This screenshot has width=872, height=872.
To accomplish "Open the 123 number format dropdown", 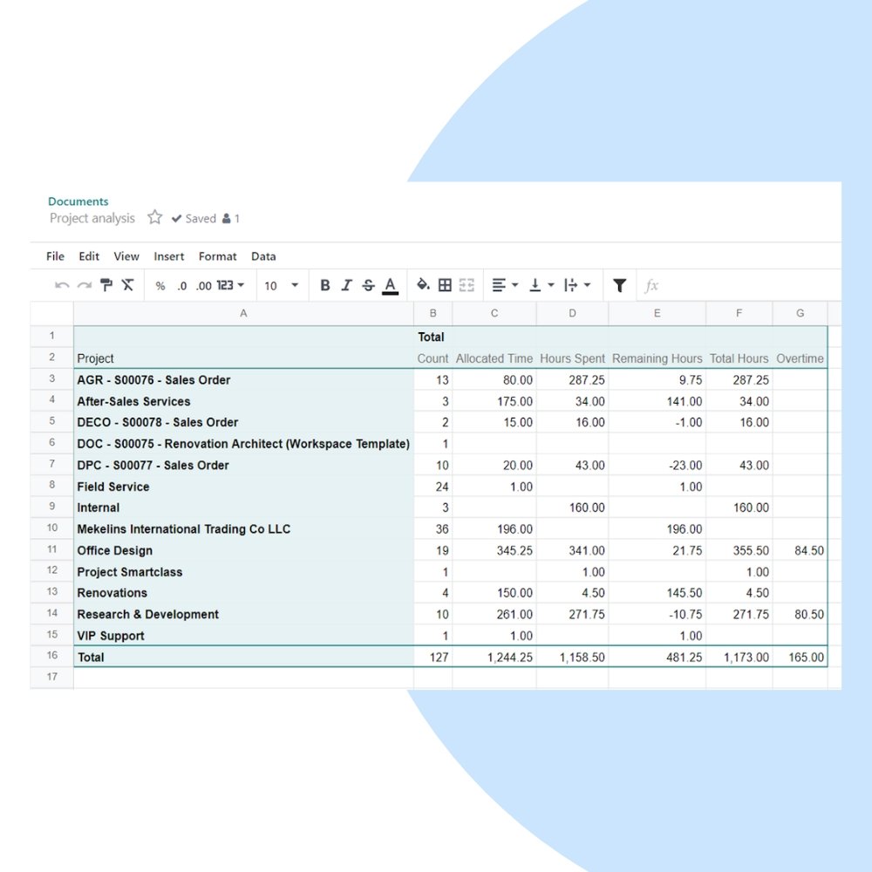I will (228, 285).
